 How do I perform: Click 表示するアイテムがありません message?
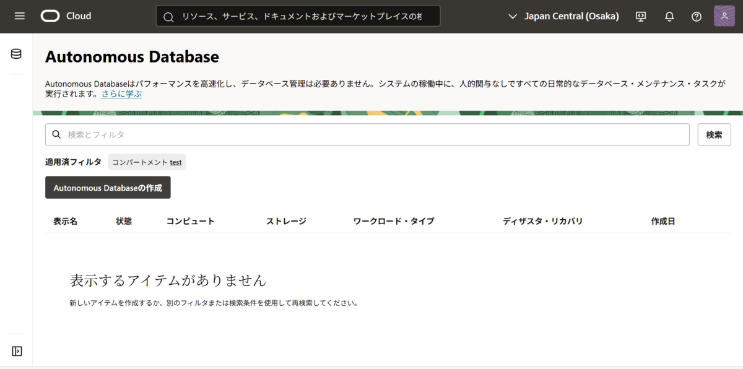(x=168, y=280)
